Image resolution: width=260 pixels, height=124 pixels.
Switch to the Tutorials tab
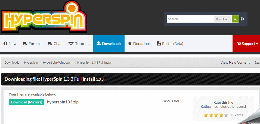click(79, 44)
